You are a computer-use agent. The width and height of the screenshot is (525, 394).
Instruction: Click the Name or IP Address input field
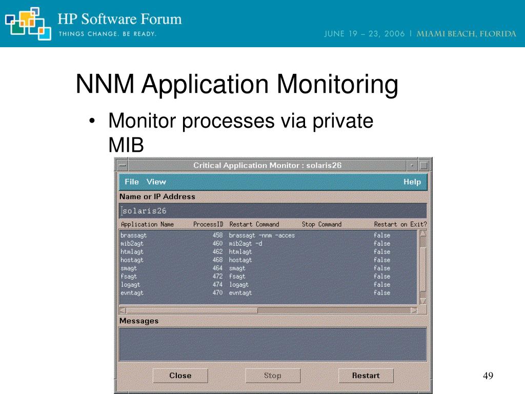click(x=273, y=211)
